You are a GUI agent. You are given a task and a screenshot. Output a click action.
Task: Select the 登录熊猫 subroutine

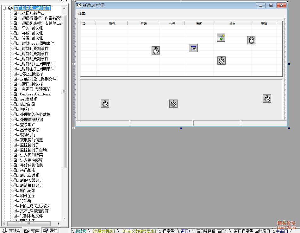click(28, 125)
